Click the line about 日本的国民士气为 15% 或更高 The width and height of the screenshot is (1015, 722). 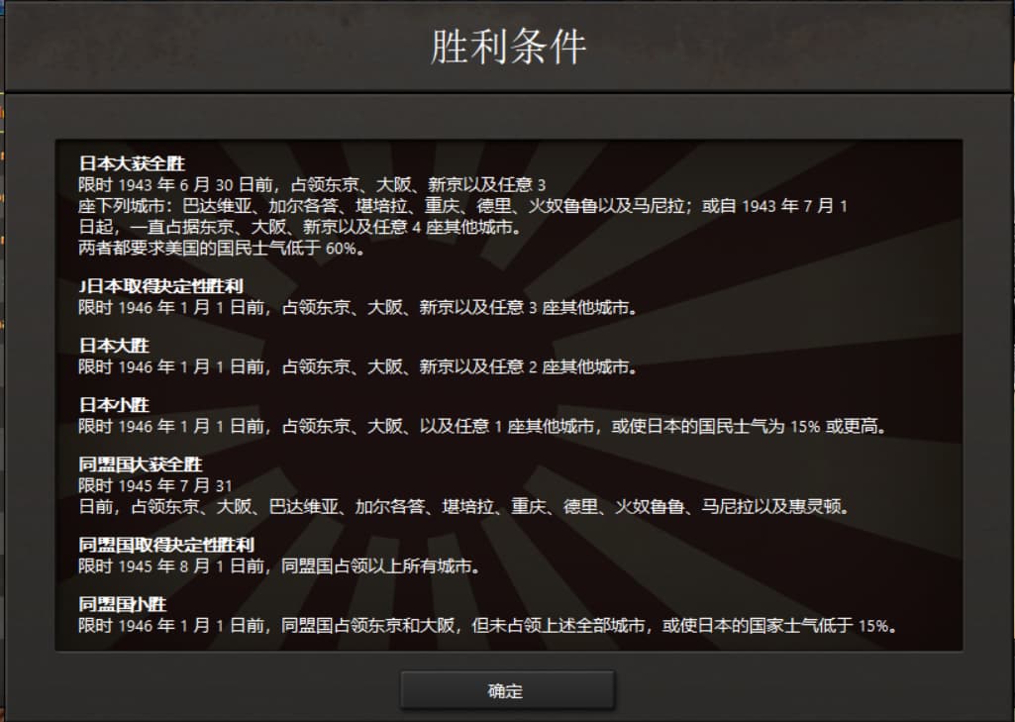pos(482,426)
